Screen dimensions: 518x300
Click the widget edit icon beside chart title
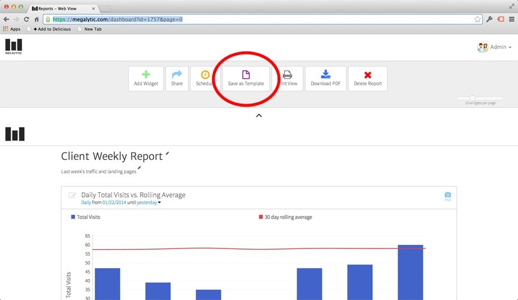pos(72,195)
